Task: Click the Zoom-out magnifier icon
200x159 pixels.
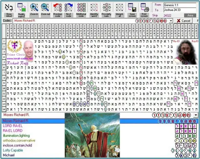Action: pos(45,7)
